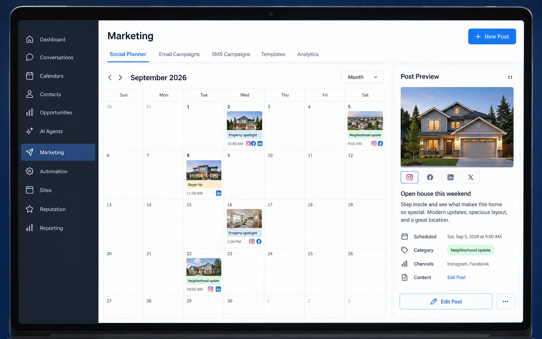Go to previous month arrow
The width and height of the screenshot is (542, 339).
point(110,78)
